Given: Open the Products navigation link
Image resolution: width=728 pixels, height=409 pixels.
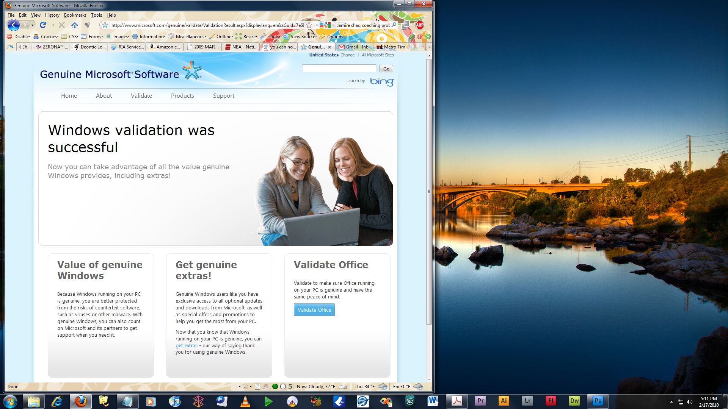Looking at the screenshot, I should click(182, 96).
